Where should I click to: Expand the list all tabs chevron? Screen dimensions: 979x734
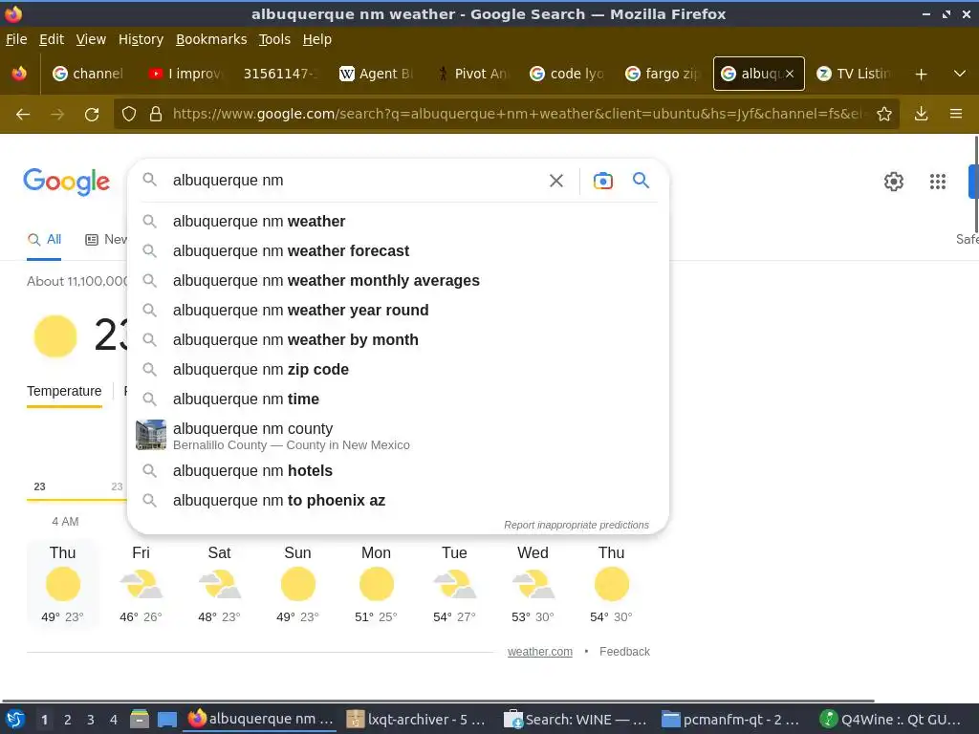[960, 74]
